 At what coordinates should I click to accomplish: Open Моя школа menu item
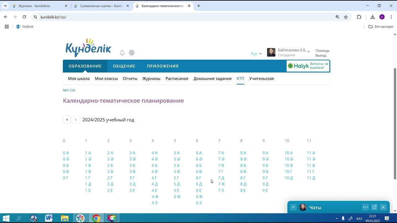coord(79,79)
